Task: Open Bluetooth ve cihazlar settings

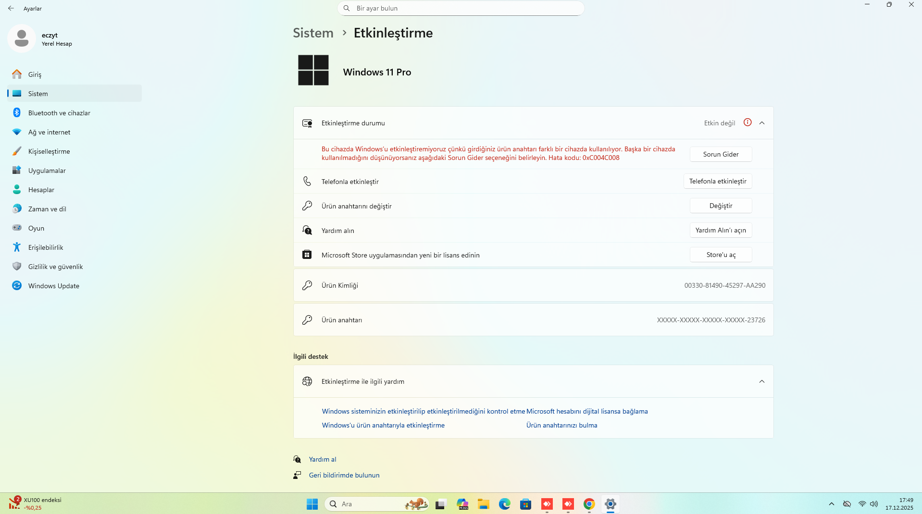Action: click(75, 113)
